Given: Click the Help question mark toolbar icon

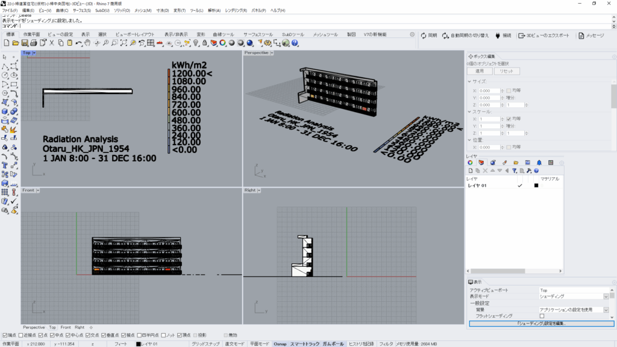Looking at the screenshot, I should point(295,43).
